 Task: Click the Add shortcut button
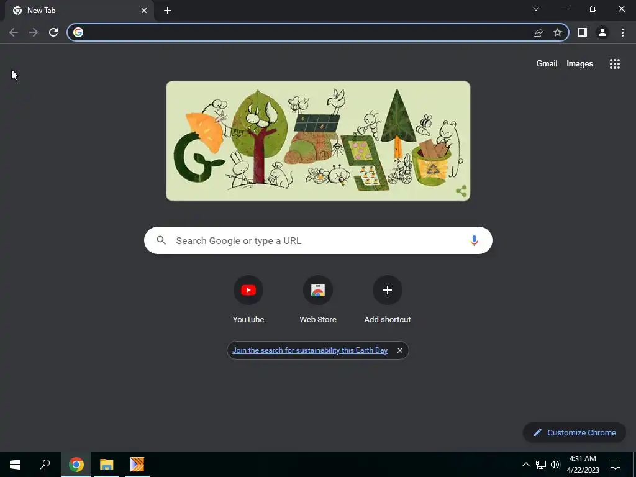point(388,299)
